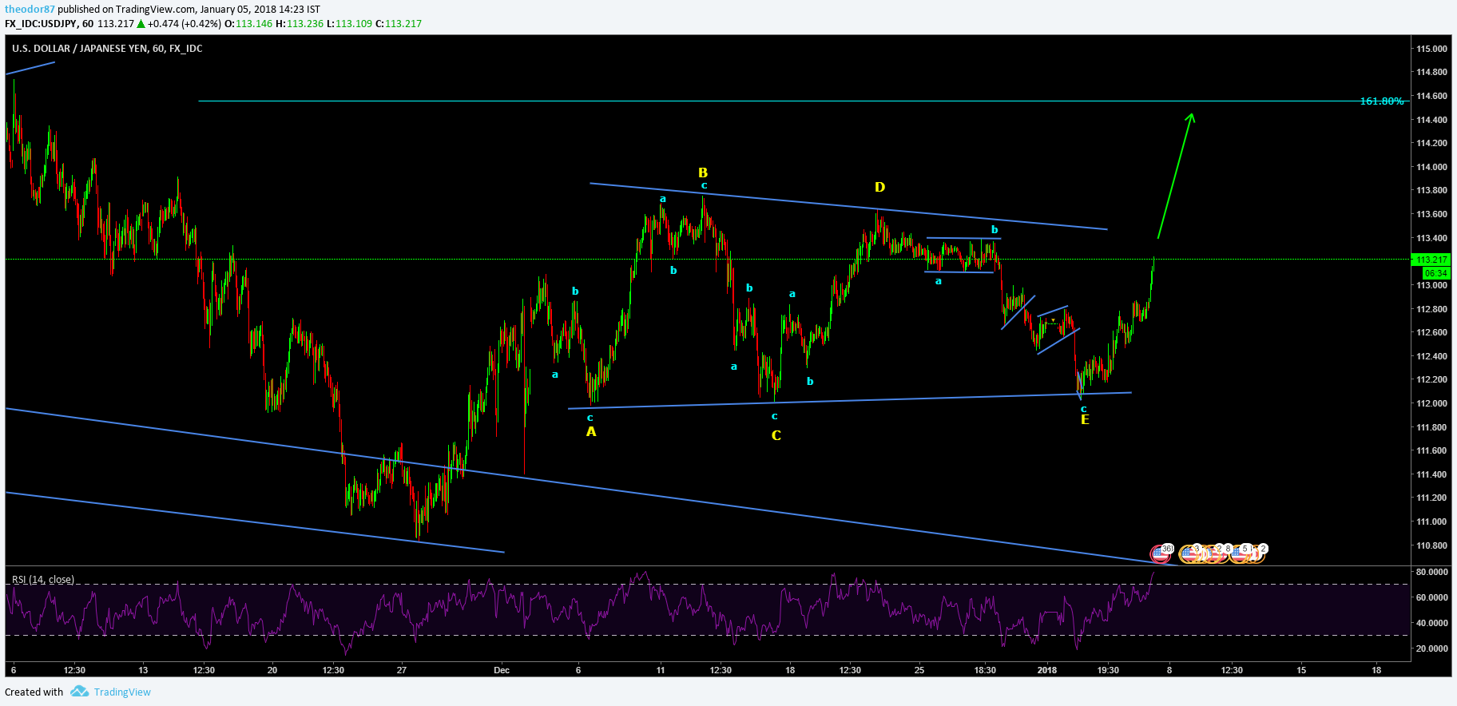Click the RSI (14, close) indicator label

click(43, 580)
